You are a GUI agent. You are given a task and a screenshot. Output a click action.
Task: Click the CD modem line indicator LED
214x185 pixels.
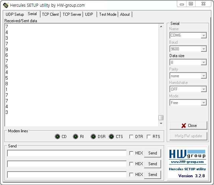(x=57, y=136)
